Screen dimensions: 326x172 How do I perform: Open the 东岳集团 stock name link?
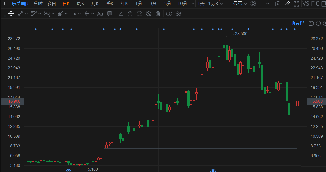click(20, 4)
